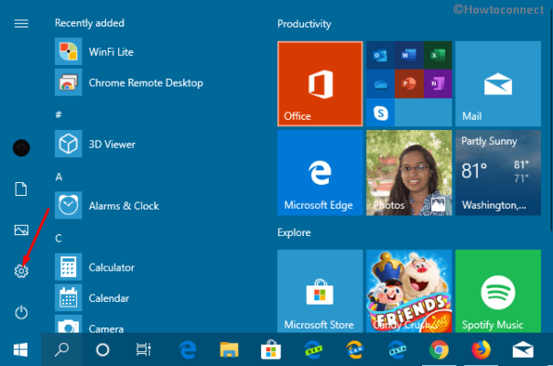Image resolution: width=553 pixels, height=366 pixels.
Task: Open Settings gear icon
Action: (21, 271)
